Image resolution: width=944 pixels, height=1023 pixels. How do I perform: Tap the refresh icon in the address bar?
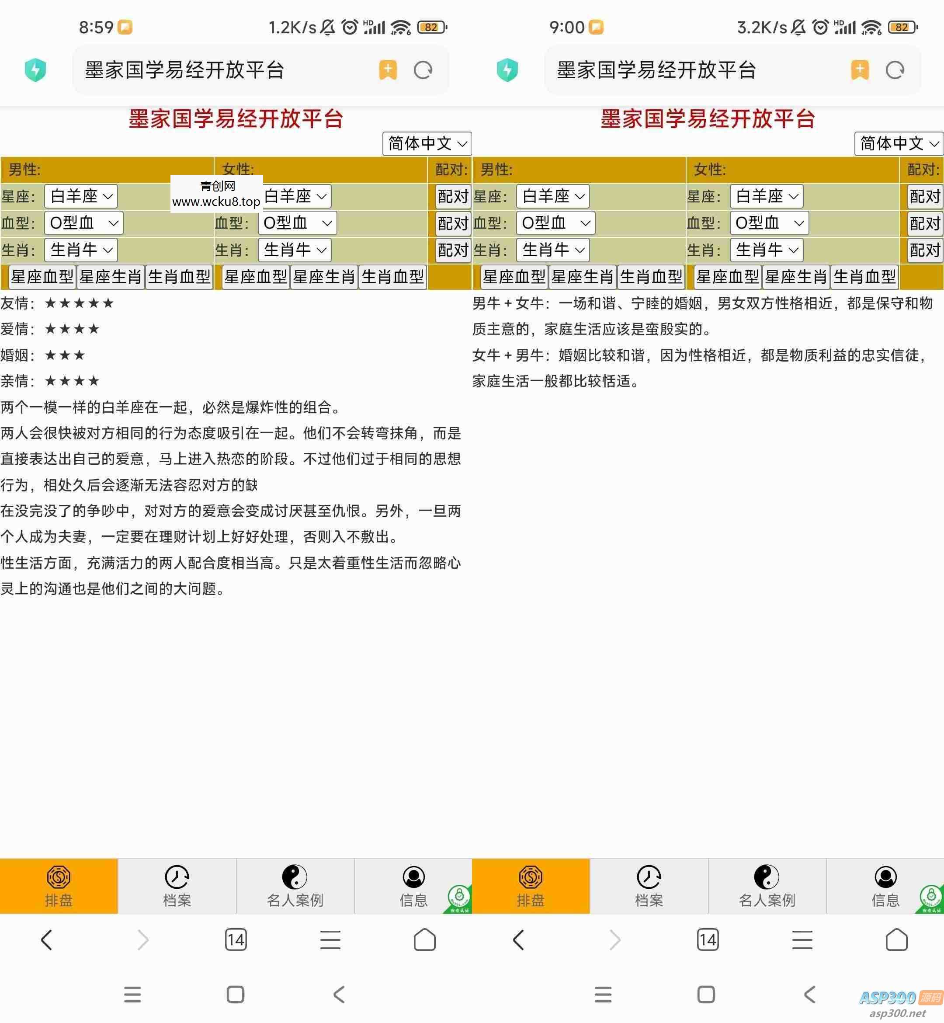424,70
